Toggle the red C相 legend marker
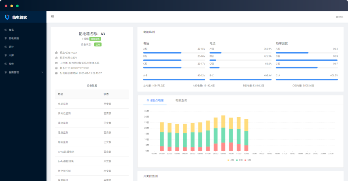The image size is (348, 181). (x=245, y=160)
